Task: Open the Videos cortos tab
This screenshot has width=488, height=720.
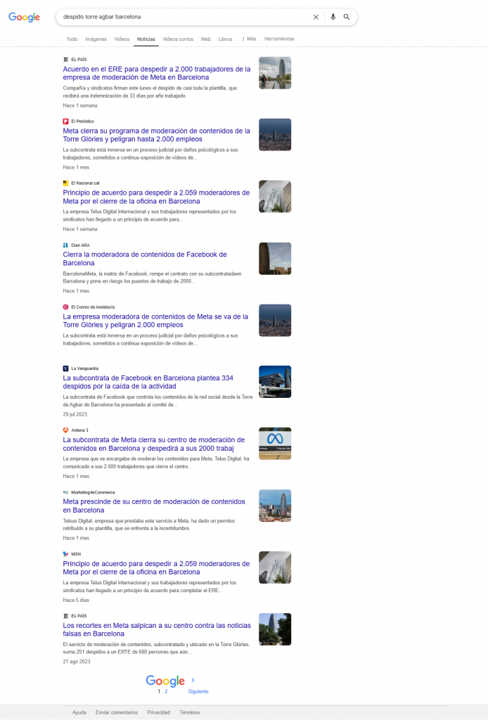Action: pyautogui.click(x=178, y=39)
